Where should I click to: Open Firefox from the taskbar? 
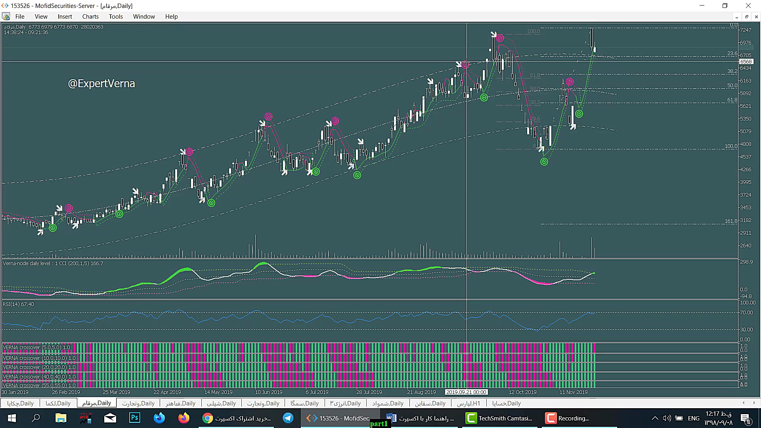pyautogui.click(x=184, y=418)
